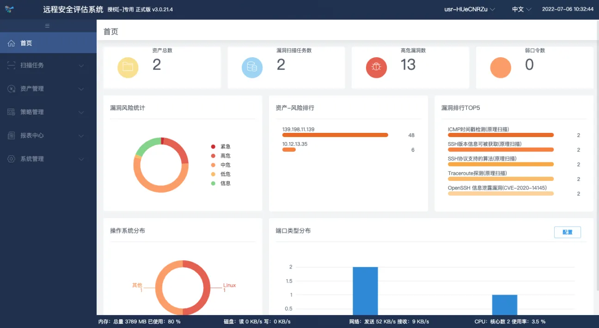
Task: Click the 报表中心 report icon
Action: tap(12, 136)
